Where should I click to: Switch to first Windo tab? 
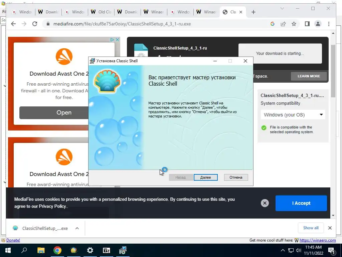[x=22, y=12]
